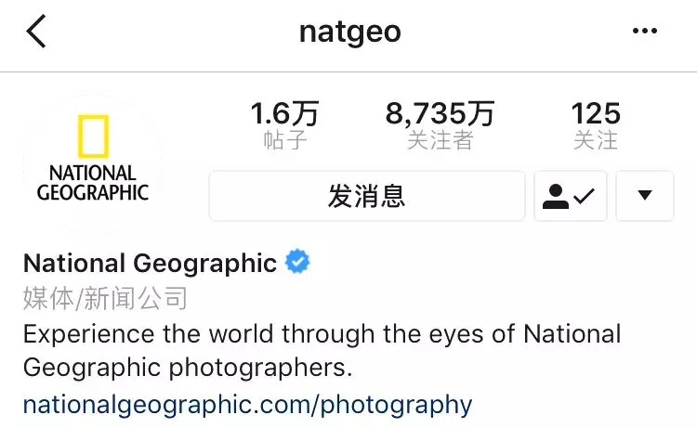
Task: Tap the 帖子 label
Action: coord(284,140)
